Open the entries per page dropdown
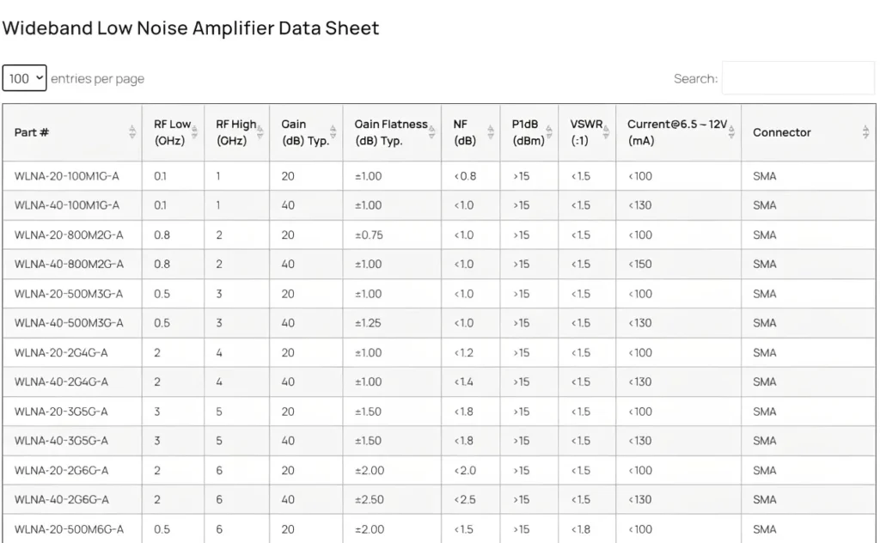This screenshot has width=880, height=543. click(24, 78)
